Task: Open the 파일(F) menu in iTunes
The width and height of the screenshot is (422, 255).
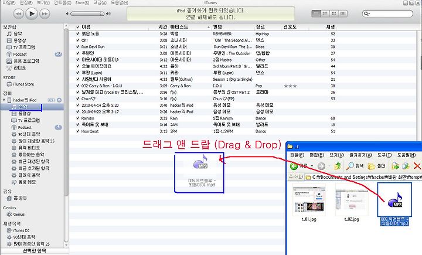Action: 9,3
